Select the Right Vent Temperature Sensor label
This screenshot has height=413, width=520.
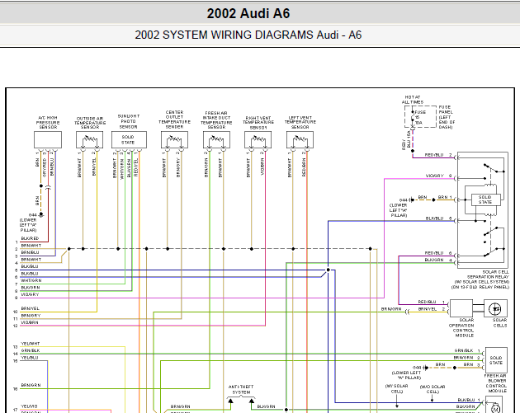[258, 123]
